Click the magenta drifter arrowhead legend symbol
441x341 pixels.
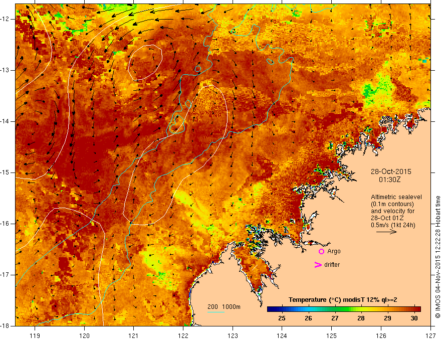click(318, 265)
